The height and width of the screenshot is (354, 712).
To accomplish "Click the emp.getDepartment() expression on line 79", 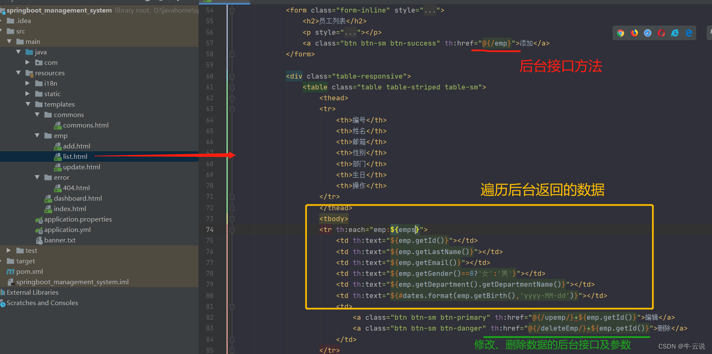I will pyautogui.click(x=438, y=285).
